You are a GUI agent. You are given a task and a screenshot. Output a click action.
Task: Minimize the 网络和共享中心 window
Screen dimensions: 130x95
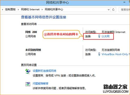(x=124, y=2)
